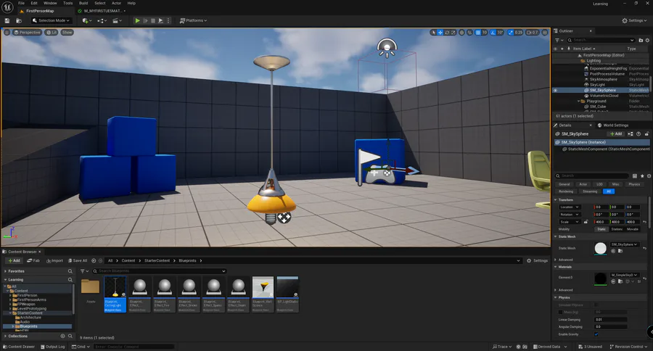Viewport: 653px width, 351px height.
Task: Click the lock Details panel icon
Action: coord(646,133)
